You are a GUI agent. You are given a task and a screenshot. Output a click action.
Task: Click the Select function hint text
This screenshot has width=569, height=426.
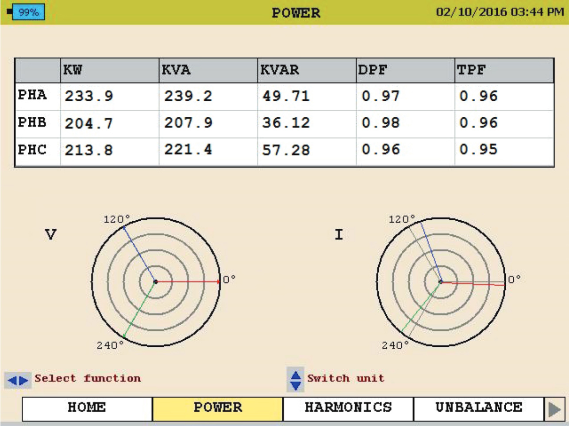[x=88, y=378]
